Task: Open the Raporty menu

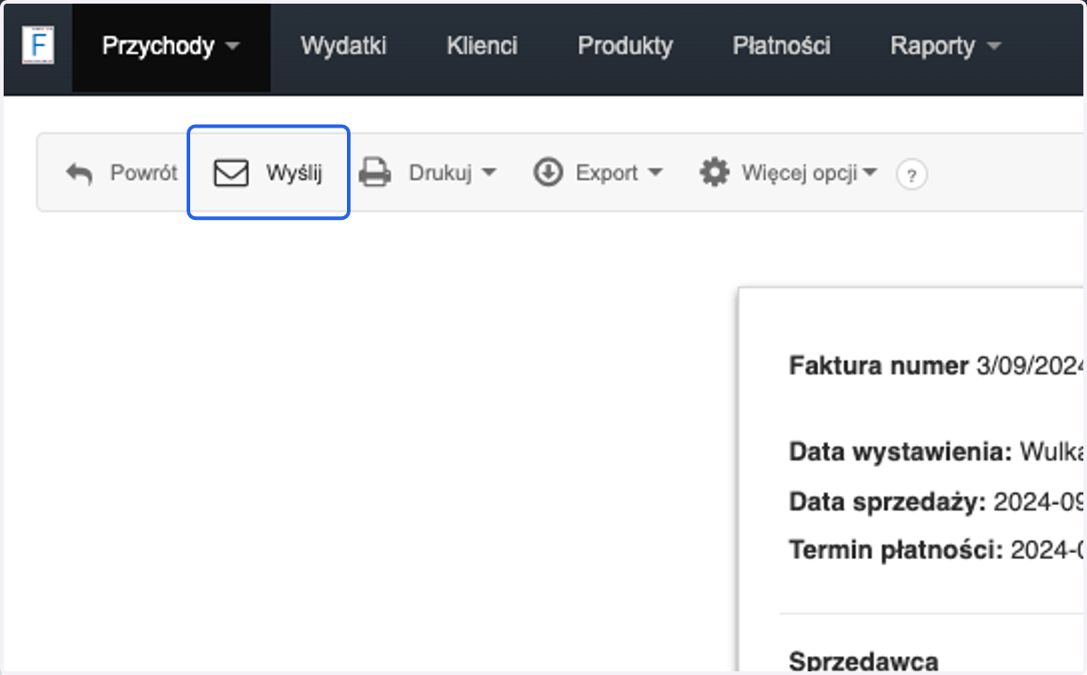Action: [946, 46]
